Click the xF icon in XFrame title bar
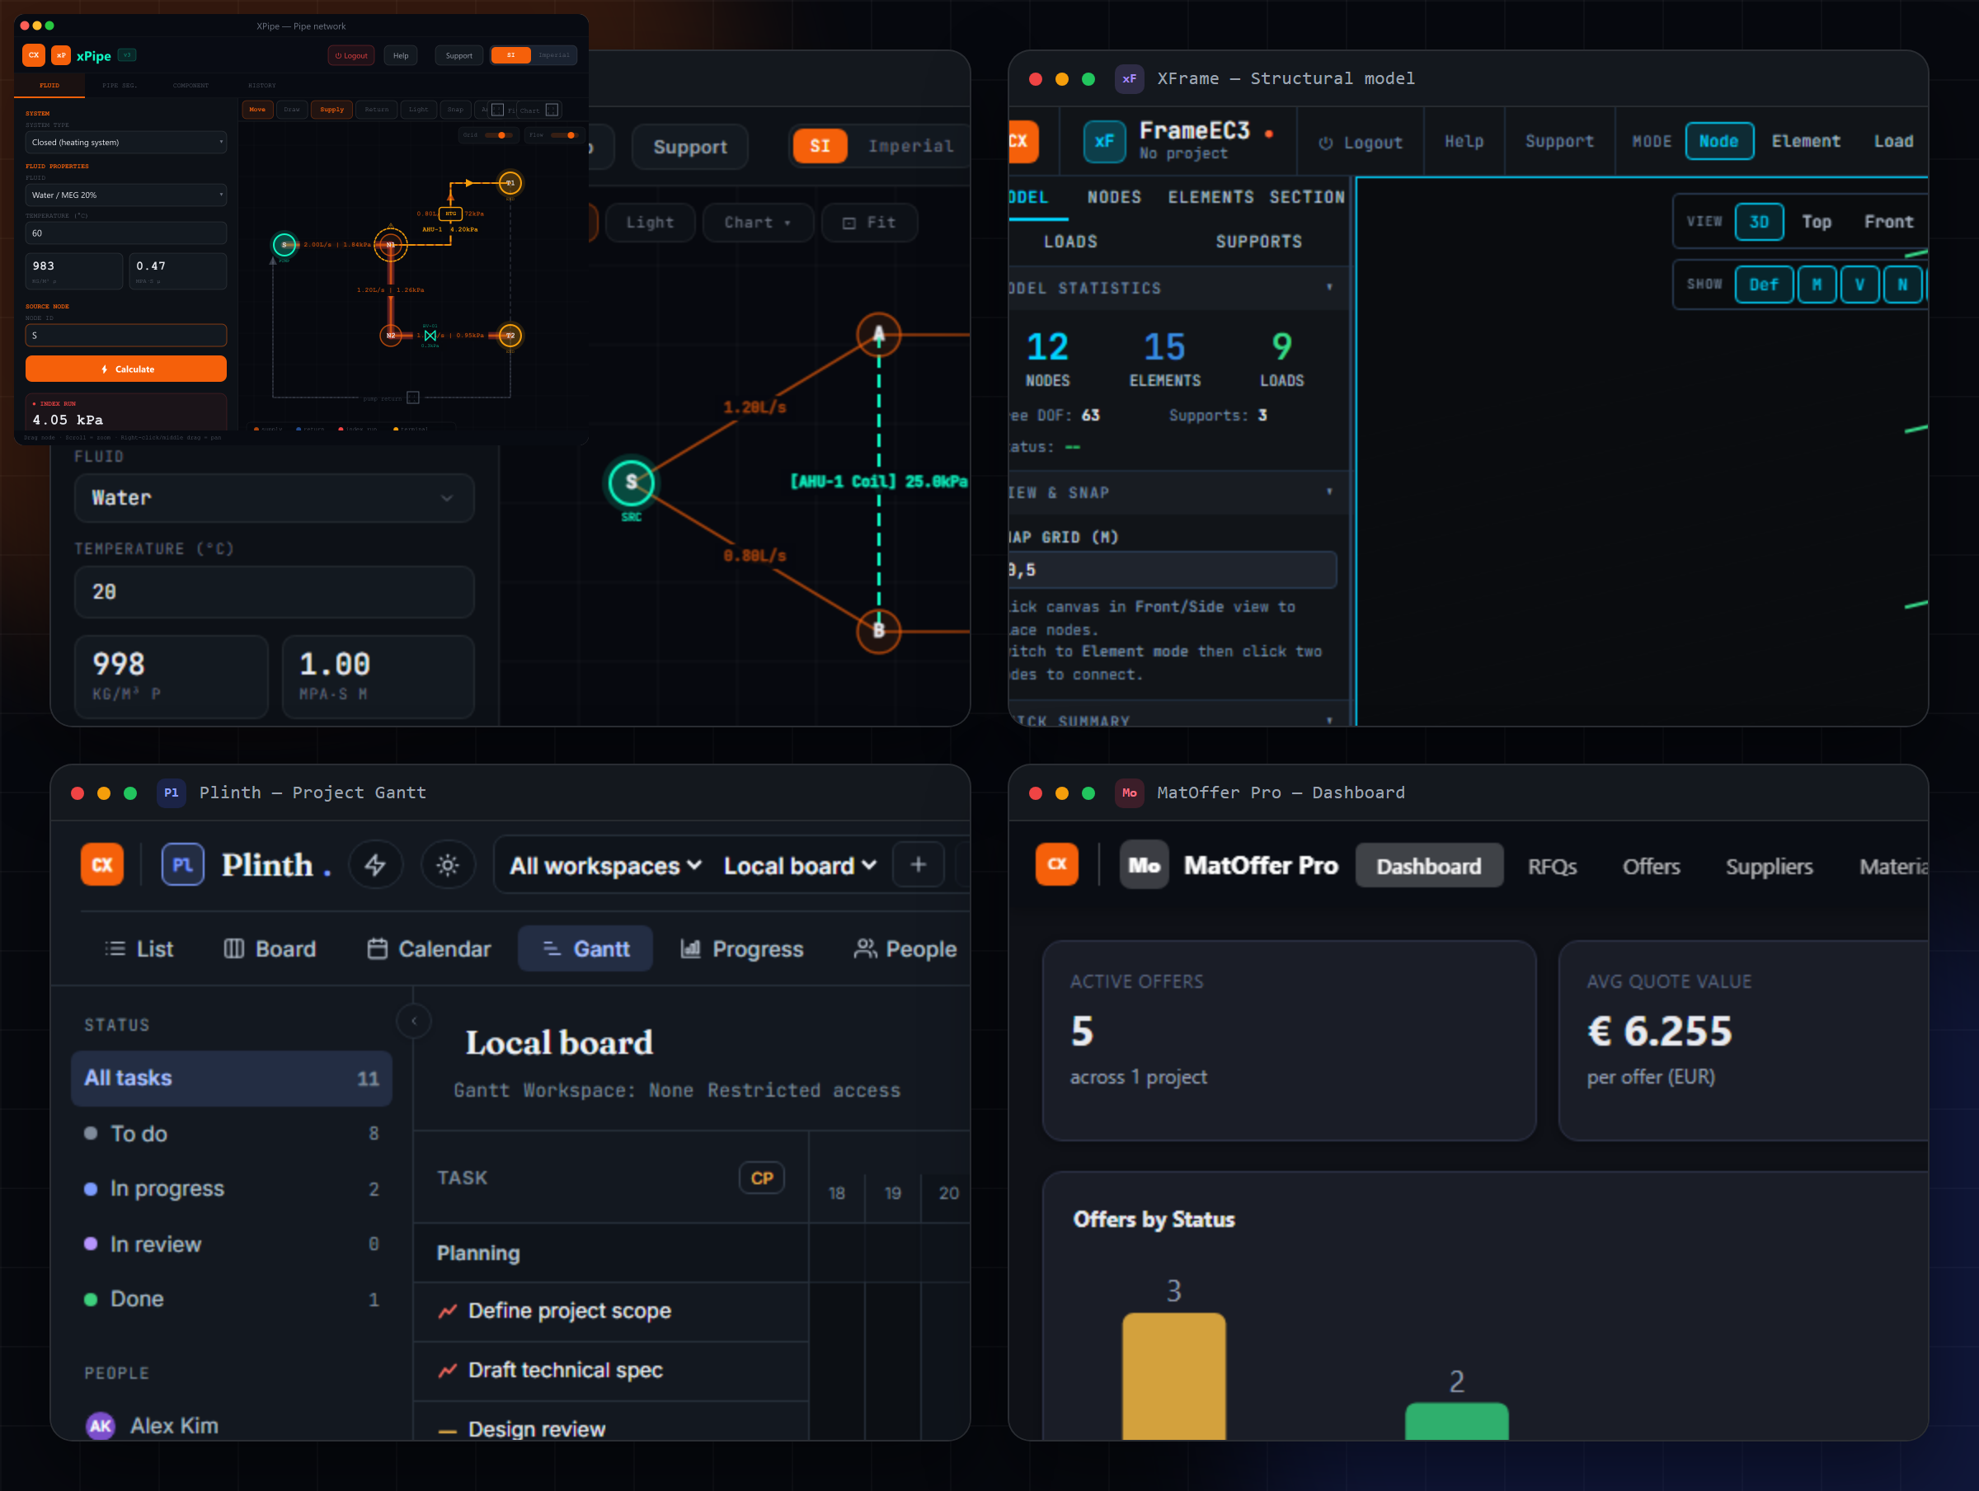Image resolution: width=1979 pixels, height=1491 pixels. point(1129,79)
